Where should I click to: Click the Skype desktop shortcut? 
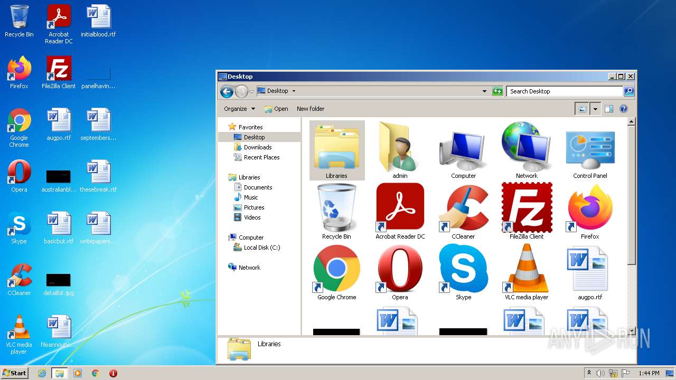pos(19,228)
